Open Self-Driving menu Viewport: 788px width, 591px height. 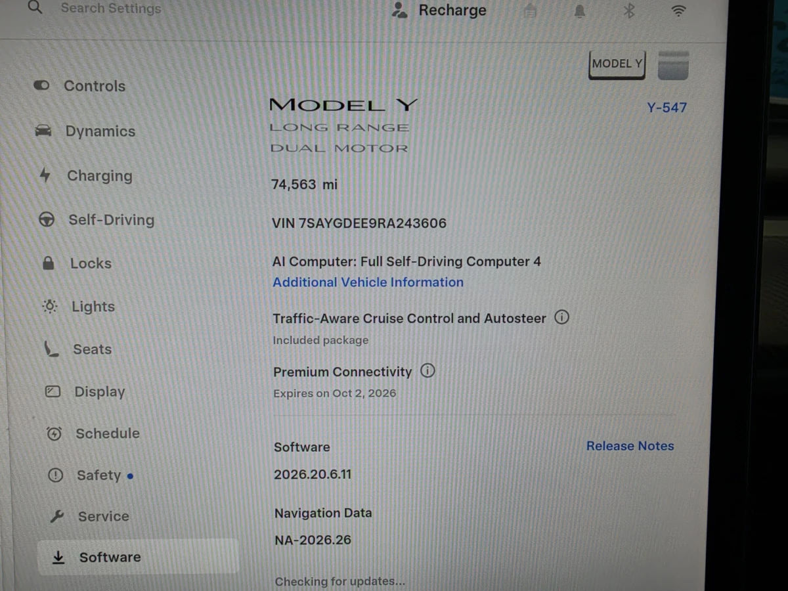point(111,220)
